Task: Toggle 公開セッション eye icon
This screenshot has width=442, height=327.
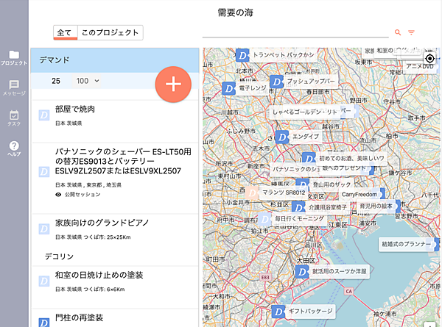Action: (x=59, y=195)
